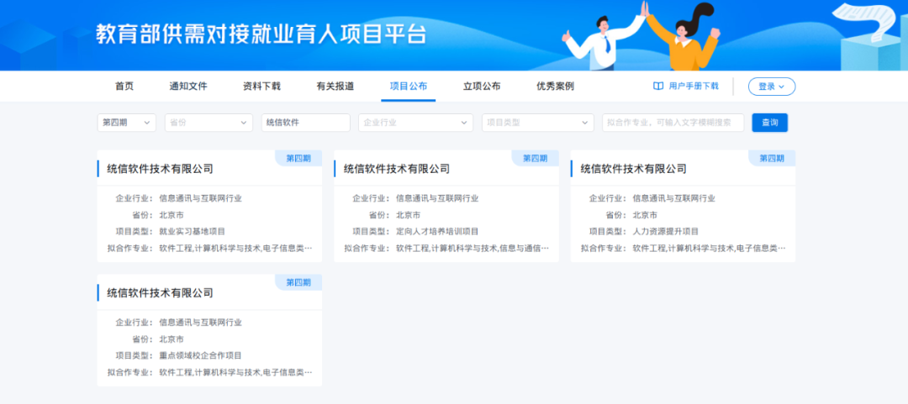Open the 人力资源提升项目 card title
The image size is (908, 404).
pyautogui.click(x=634, y=169)
